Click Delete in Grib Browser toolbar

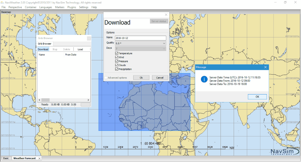[x=67, y=49]
